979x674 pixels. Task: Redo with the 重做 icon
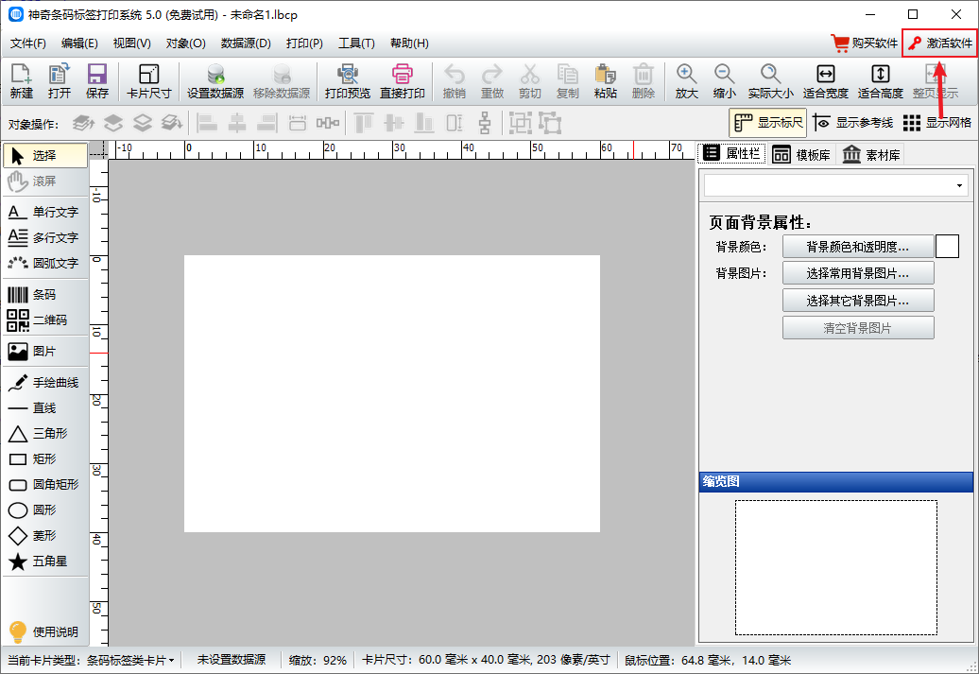coord(492,81)
